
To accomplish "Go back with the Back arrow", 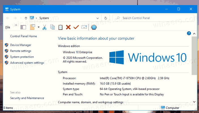I will (8, 18).
